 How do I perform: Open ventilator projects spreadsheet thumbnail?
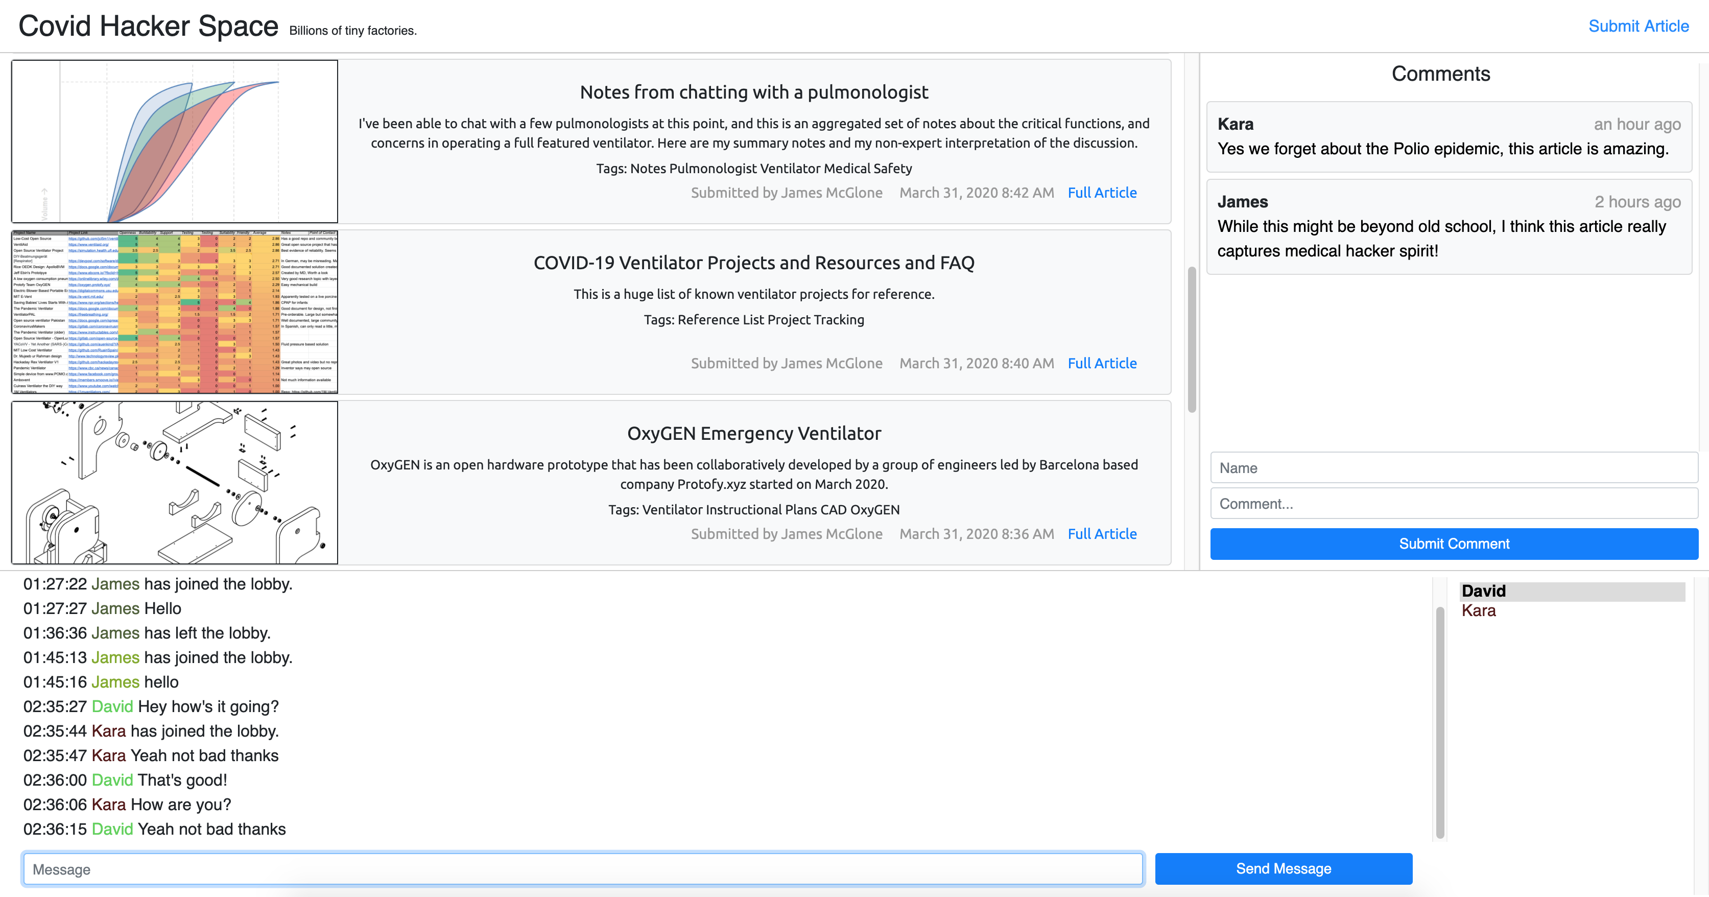point(175,312)
